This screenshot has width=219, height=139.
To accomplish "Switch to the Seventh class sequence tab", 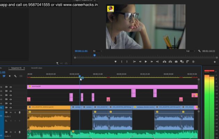I will coord(36,68).
